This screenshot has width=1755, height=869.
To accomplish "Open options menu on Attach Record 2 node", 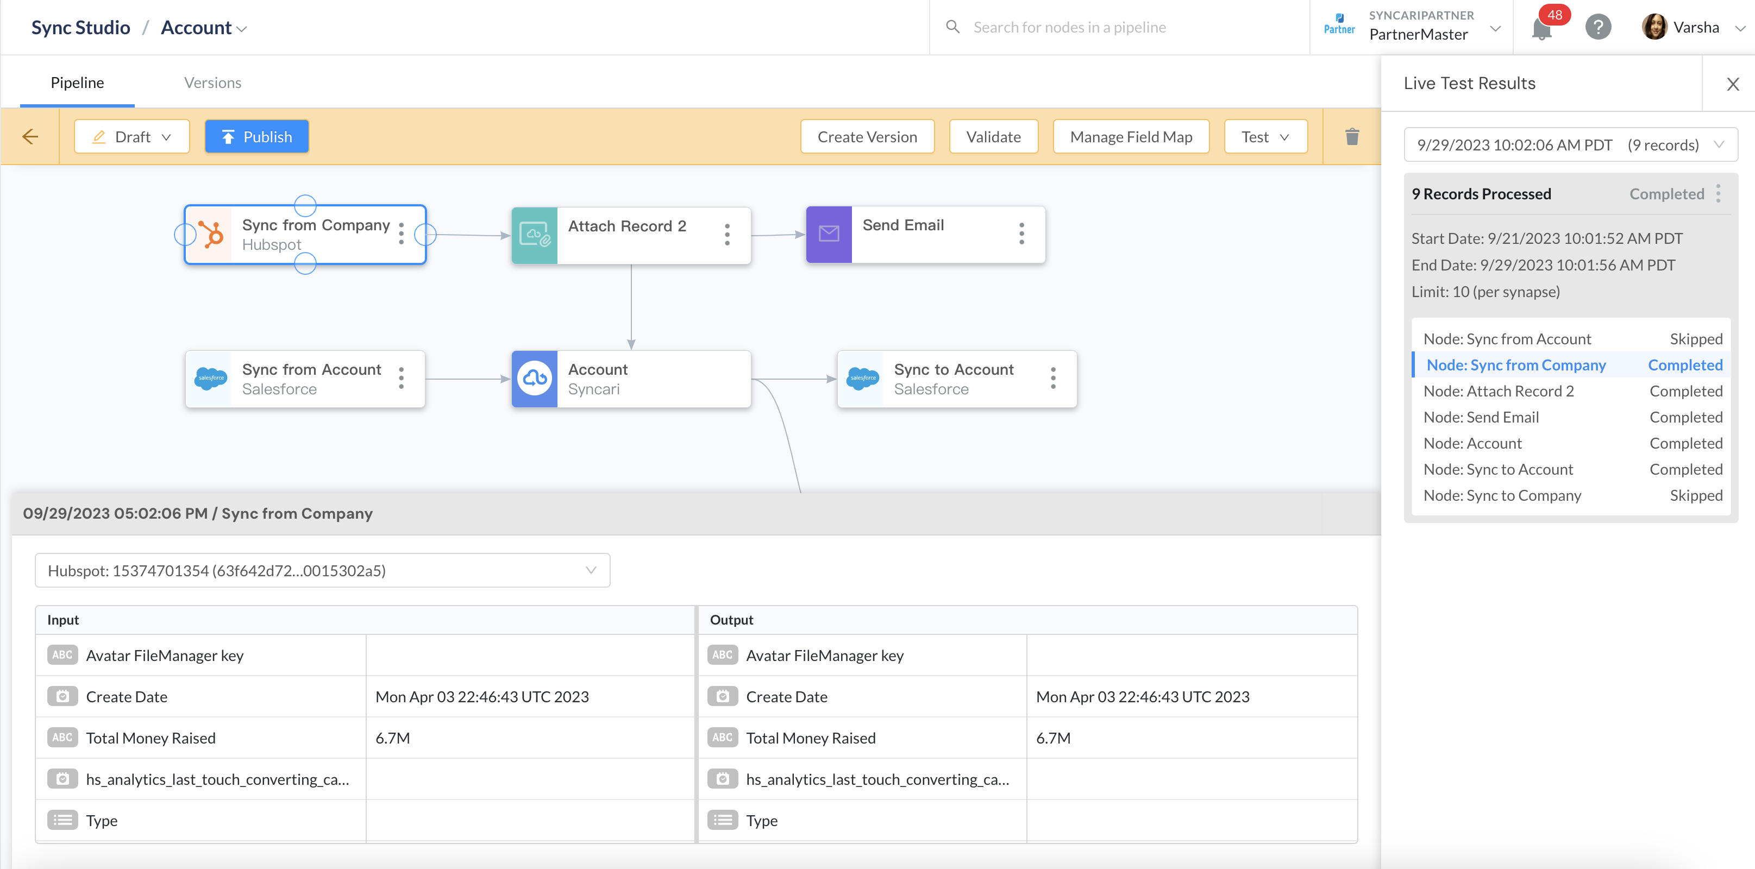I will pos(727,235).
